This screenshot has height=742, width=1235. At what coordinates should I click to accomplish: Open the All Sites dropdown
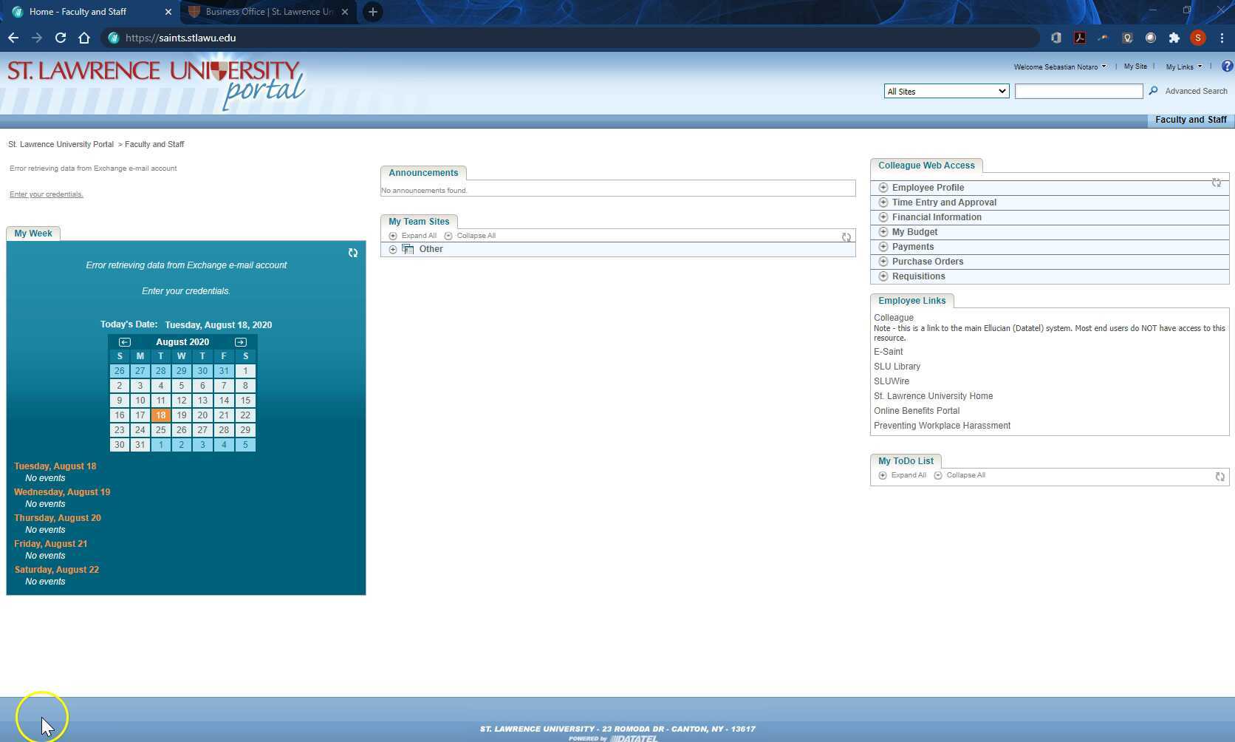pyautogui.click(x=946, y=92)
